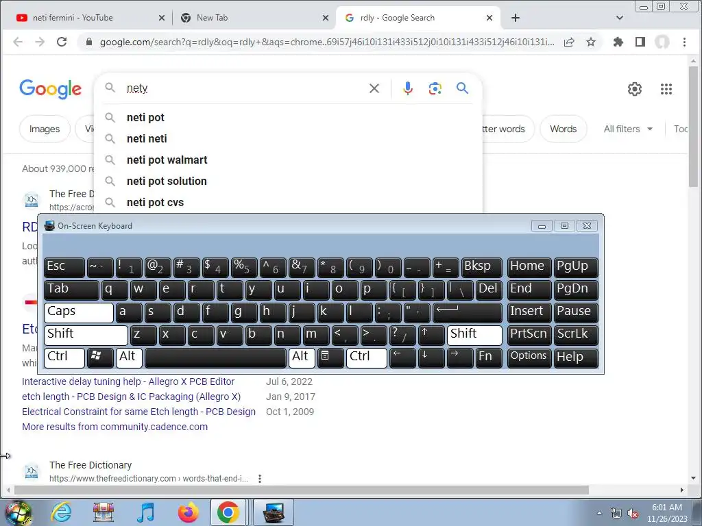Close the YouTube neti fermini tab
The image size is (702, 526).
tap(162, 18)
